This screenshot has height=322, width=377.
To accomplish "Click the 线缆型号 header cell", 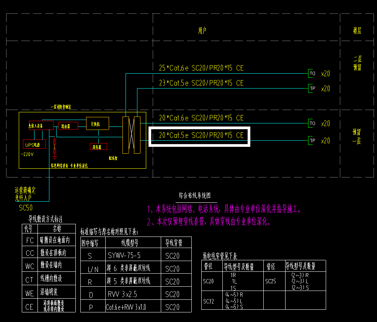I will [x=133, y=243].
